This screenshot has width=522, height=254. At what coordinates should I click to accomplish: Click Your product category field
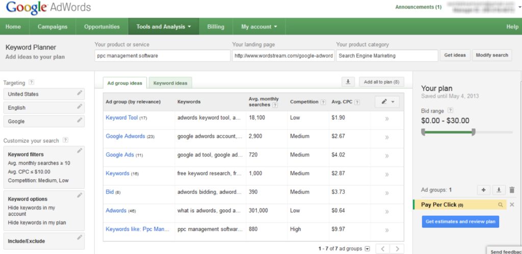tap(387, 56)
